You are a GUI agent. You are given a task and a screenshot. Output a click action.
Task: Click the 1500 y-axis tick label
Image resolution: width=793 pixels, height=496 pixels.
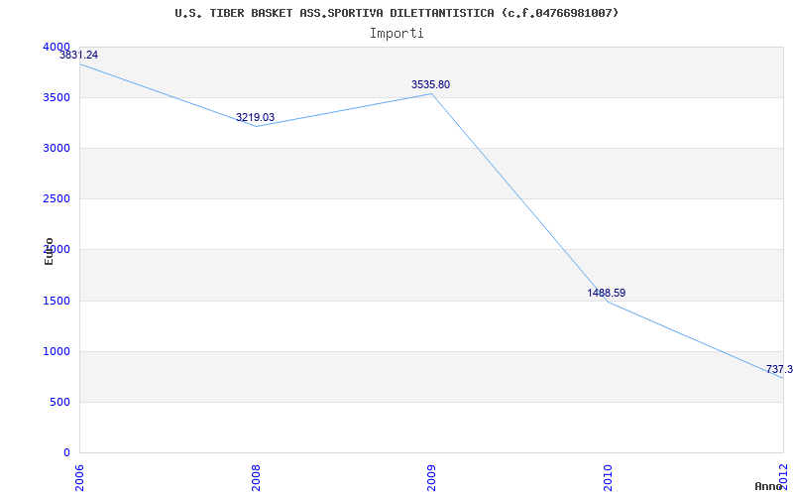click(x=57, y=301)
